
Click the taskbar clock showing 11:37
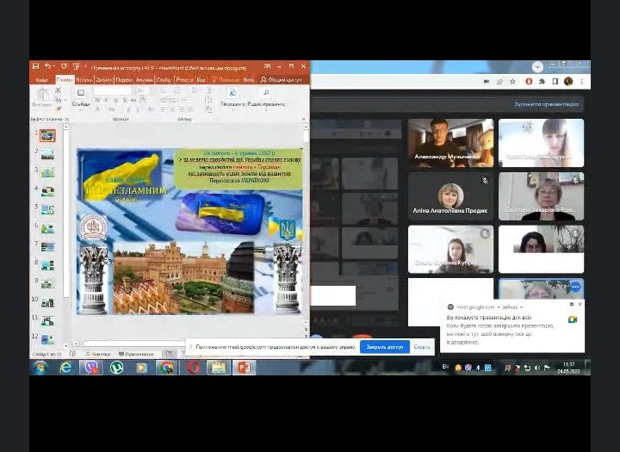[x=568, y=368]
